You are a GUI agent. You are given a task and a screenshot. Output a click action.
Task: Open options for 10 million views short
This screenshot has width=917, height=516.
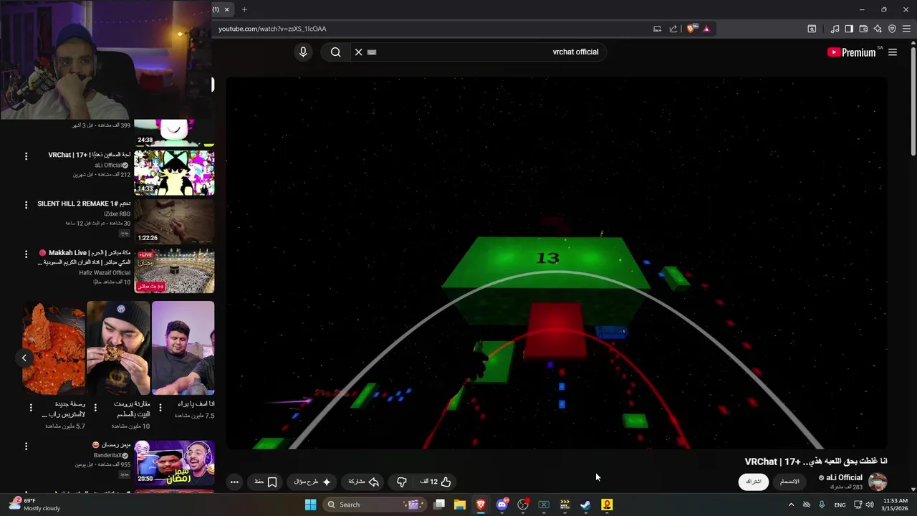tap(95, 407)
